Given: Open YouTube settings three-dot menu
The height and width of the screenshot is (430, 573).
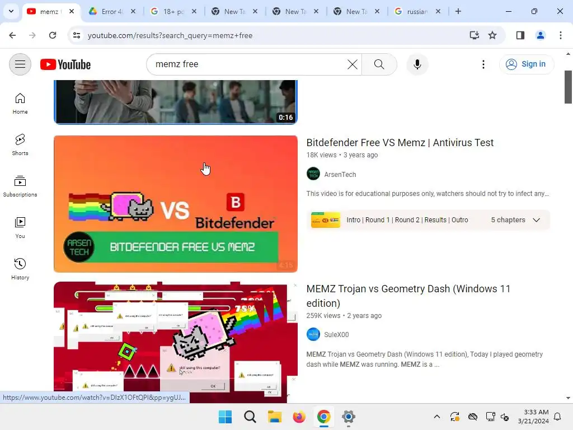Looking at the screenshot, I should click(x=483, y=64).
